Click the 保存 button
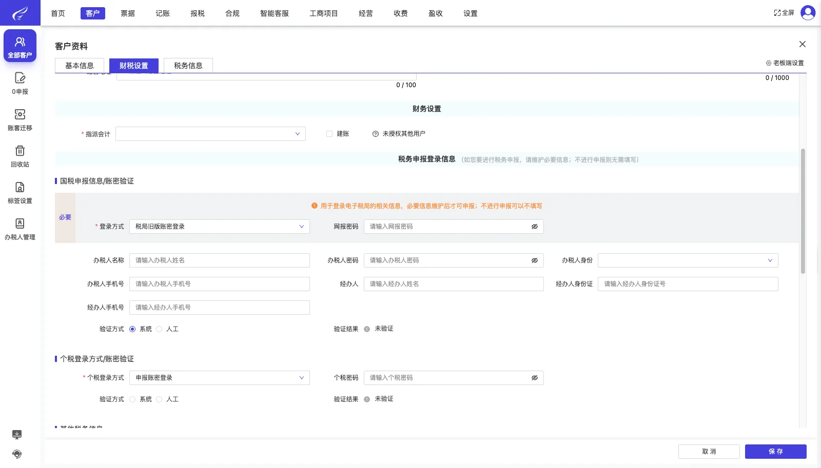The height and width of the screenshot is (468, 821). coord(776,452)
